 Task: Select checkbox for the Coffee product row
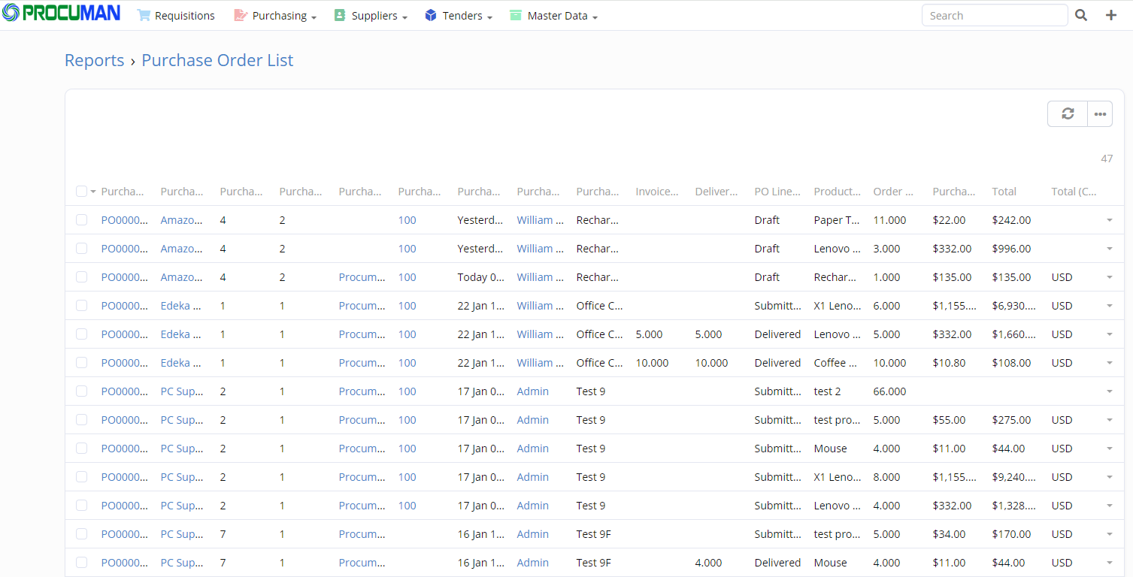point(81,363)
